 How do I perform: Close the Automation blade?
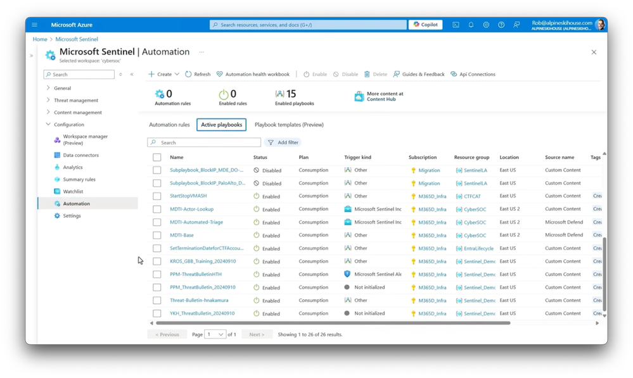point(594,52)
